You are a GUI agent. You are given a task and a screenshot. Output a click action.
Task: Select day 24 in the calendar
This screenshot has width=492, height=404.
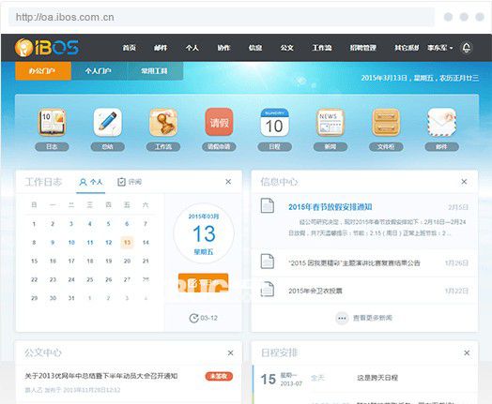pos(71,279)
